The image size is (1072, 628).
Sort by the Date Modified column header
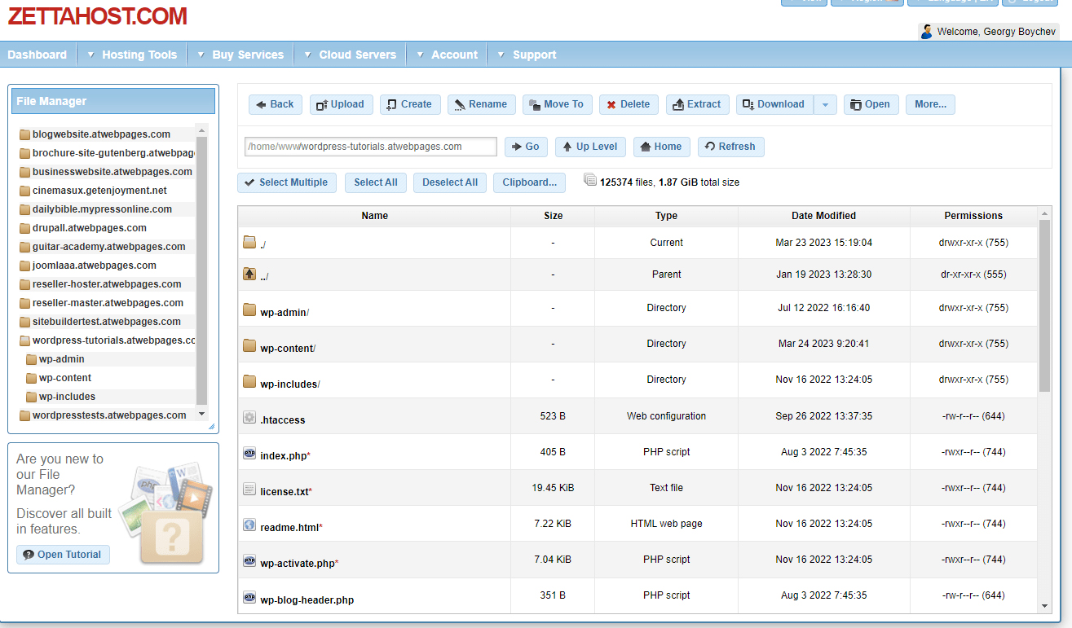tap(823, 216)
